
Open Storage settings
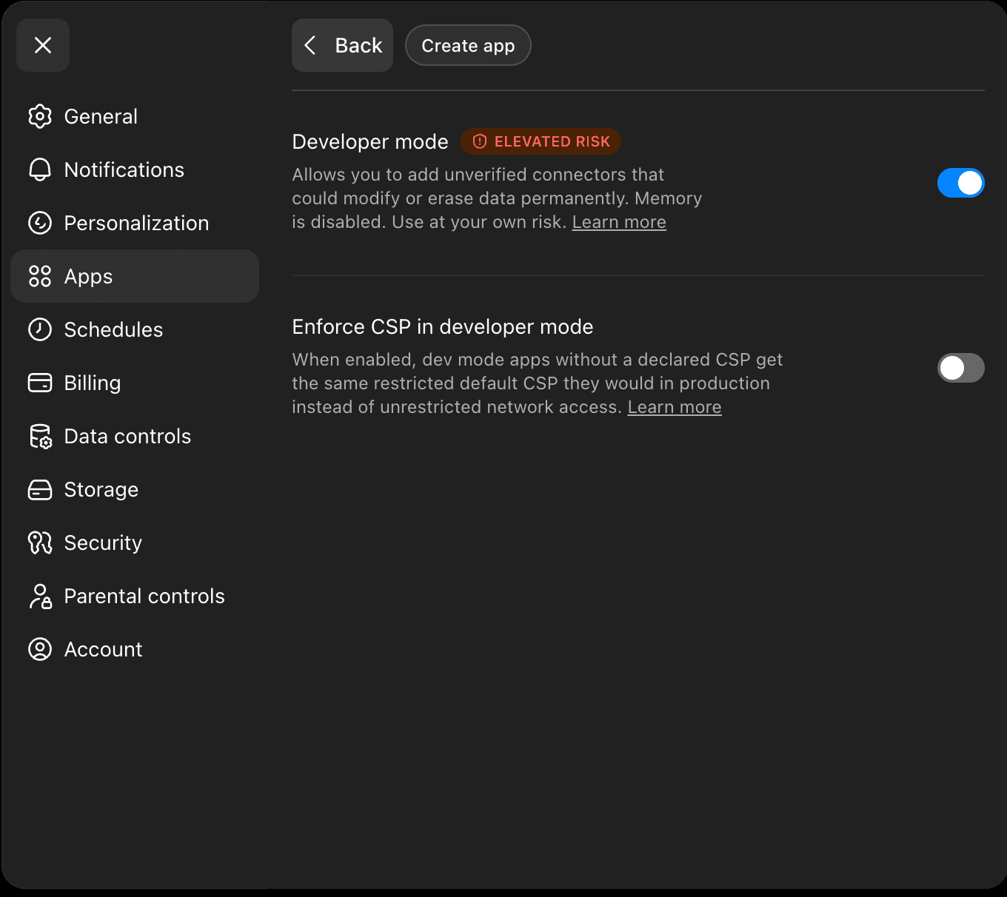click(135, 489)
